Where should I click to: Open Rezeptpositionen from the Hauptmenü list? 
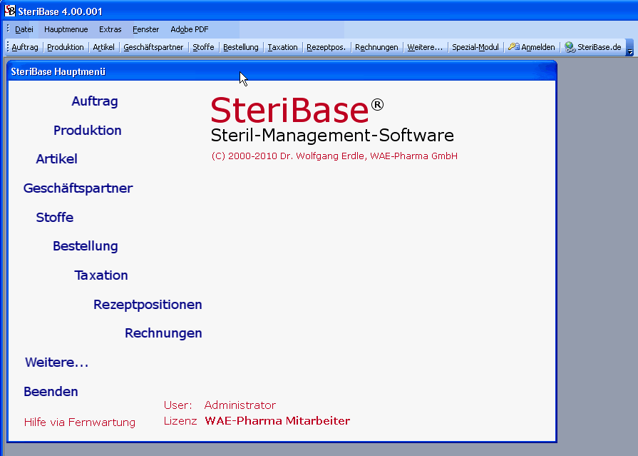pos(148,305)
